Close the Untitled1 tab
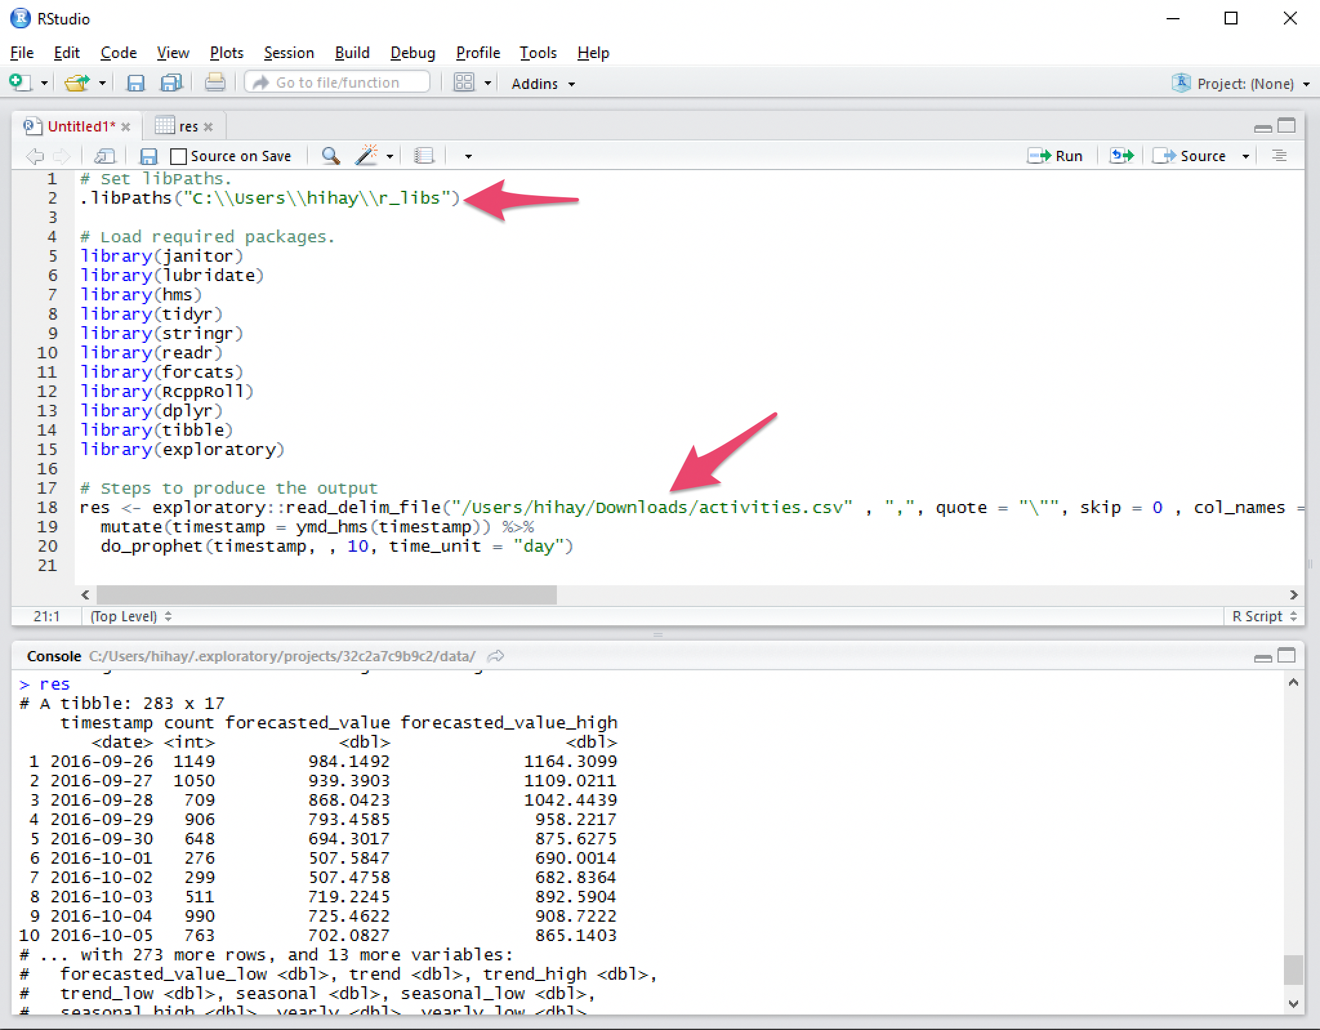The width and height of the screenshot is (1320, 1030). (x=126, y=127)
